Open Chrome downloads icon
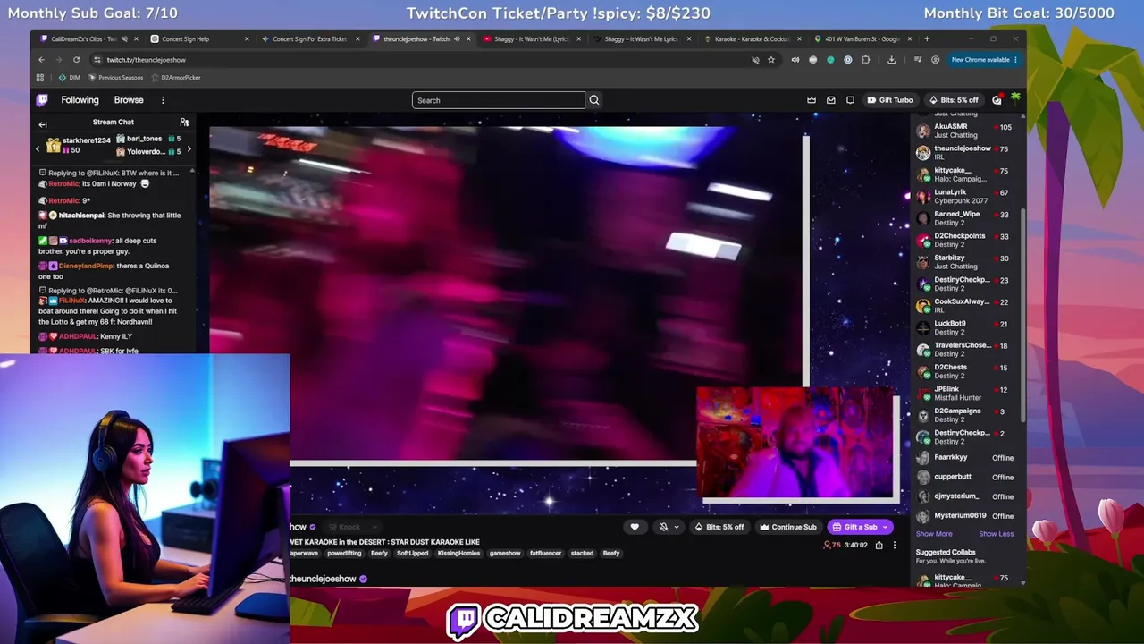 pyautogui.click(x=891, y=60)
